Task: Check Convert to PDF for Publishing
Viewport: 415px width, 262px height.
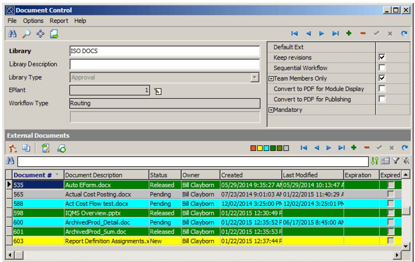Action: 381,99
